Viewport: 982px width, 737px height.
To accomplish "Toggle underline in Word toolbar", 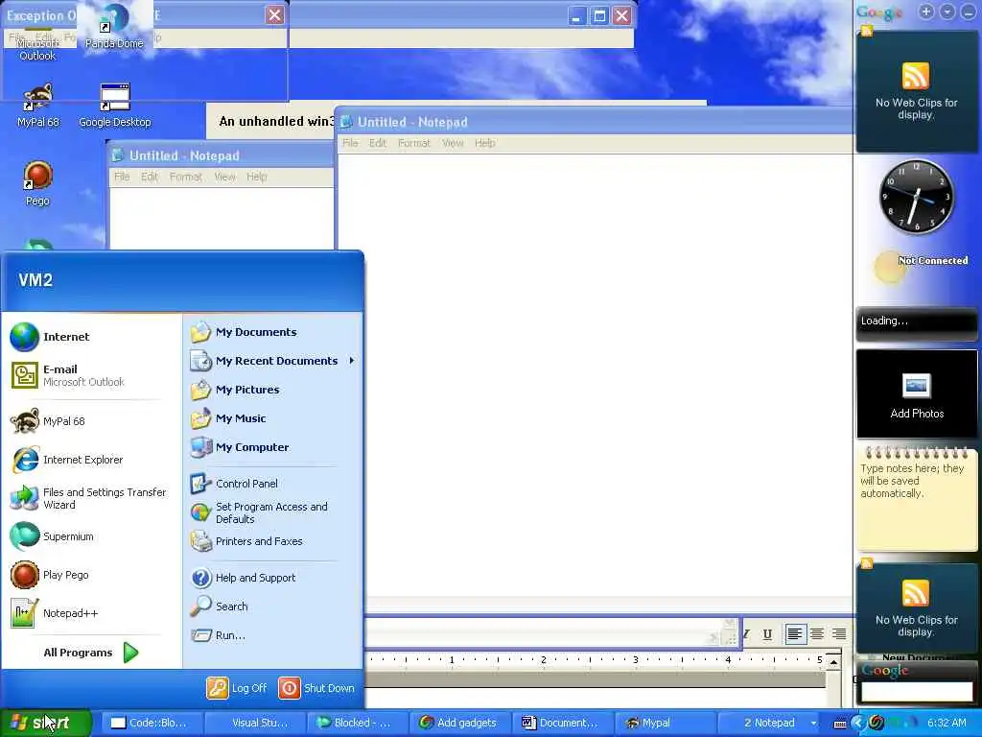I will click(767, 633).
